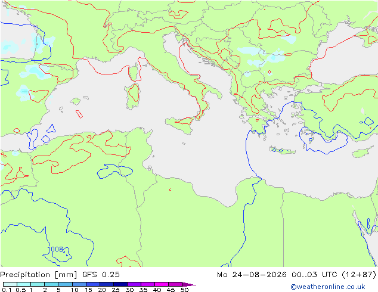Click the '40' legend value
Image resolution: width=378 pixels, height=292 pixels.
157,290
